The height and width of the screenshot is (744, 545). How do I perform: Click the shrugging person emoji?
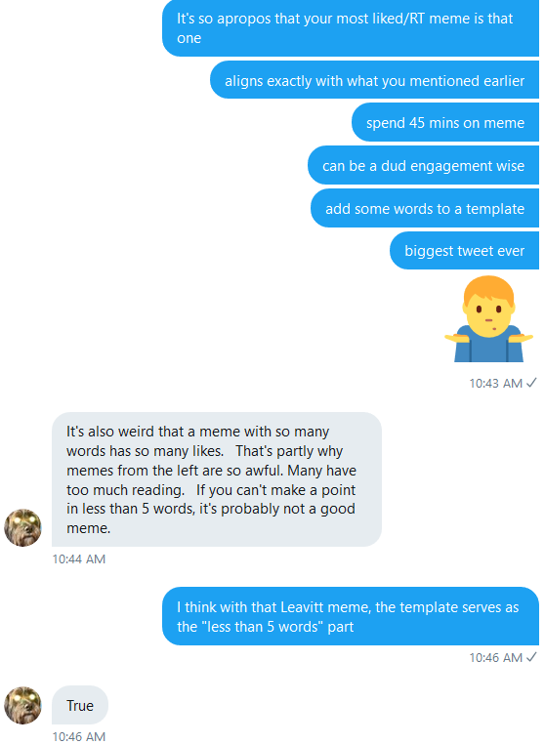click(x=488, y=319)
